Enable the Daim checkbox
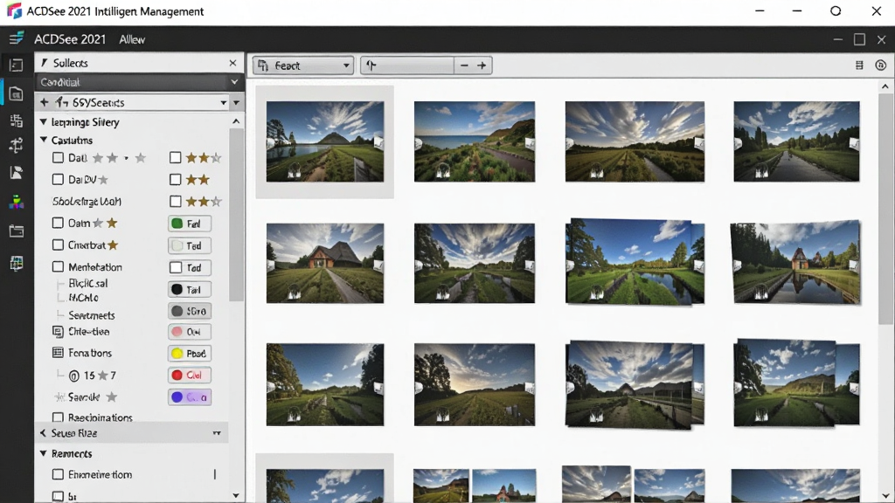Viewport: 895px width, 503px height. (58, 223)
